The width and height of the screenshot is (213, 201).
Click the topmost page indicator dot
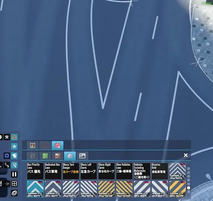click(189, 169)
